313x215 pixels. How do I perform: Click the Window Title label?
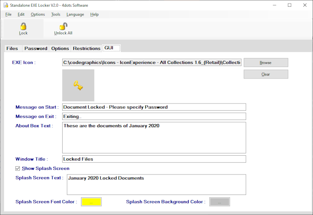coord(32,159)
